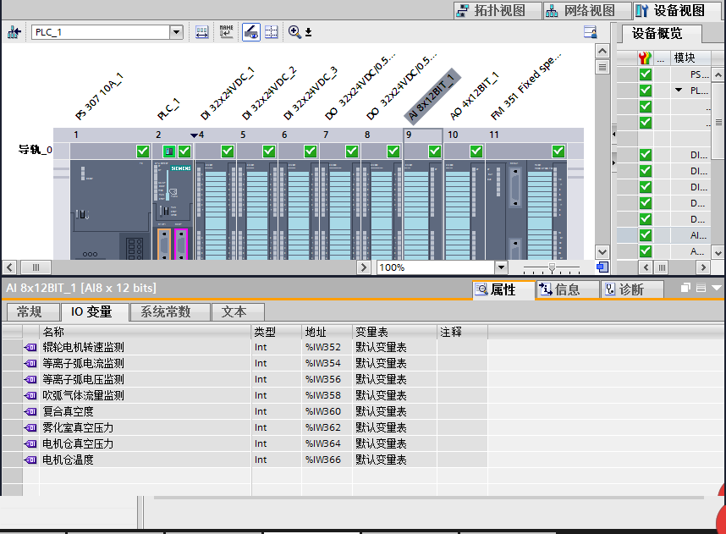Click the green check of slot 6 DI module
726x534 pixels.
(311, 151)
